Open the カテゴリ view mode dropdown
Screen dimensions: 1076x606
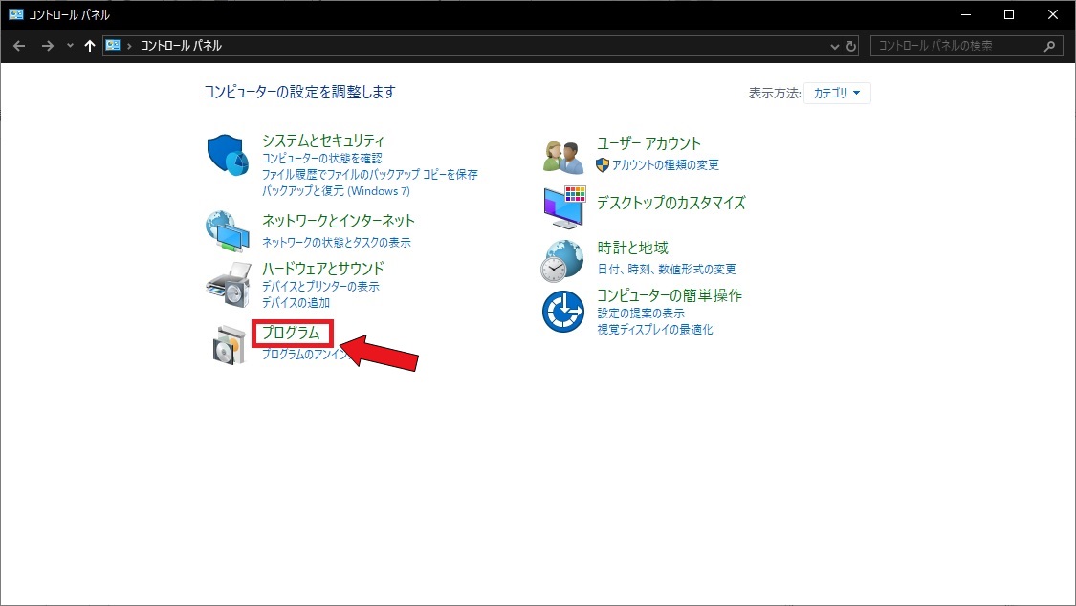[838, 93]
